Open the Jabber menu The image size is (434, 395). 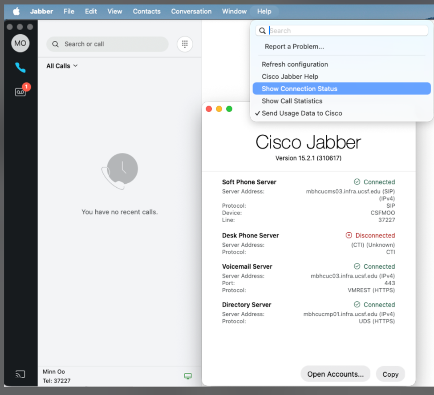pyautogui.click(x=41, y=11)
